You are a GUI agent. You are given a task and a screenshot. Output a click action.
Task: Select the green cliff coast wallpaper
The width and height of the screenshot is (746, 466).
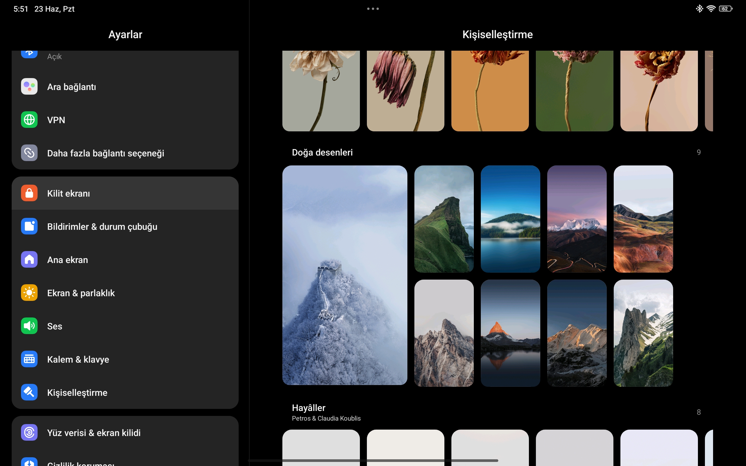[x=444, y=219]
